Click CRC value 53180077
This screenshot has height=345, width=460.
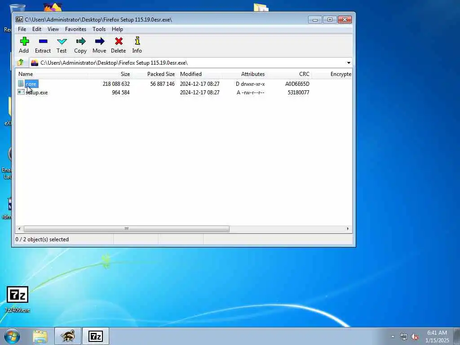[x=298, y=93]
